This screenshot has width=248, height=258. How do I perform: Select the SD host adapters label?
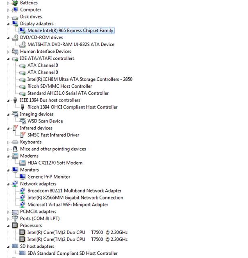37,246
